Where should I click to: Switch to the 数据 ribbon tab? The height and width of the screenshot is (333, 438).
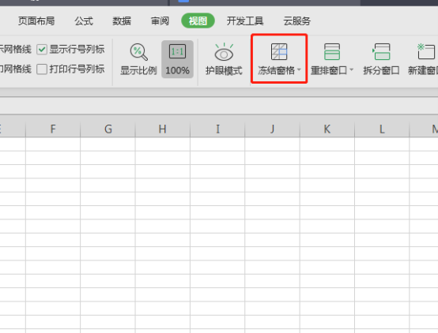click(122, 21)
